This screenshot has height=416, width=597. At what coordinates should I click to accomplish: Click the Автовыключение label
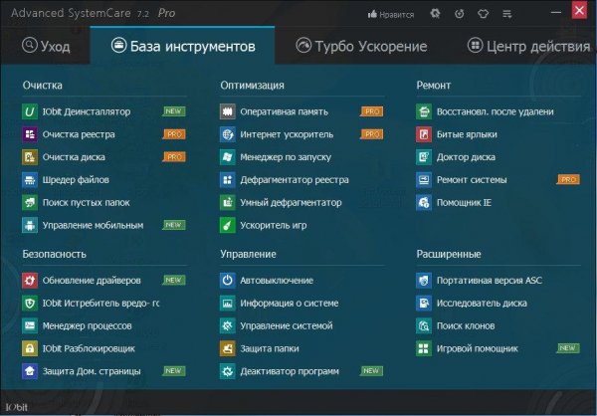pyautogui.click(x=277, y=281)
